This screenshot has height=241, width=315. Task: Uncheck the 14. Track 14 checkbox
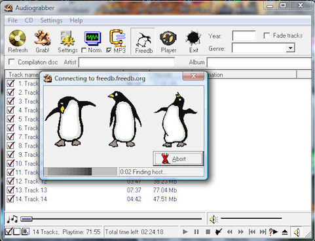coord(10,199)
